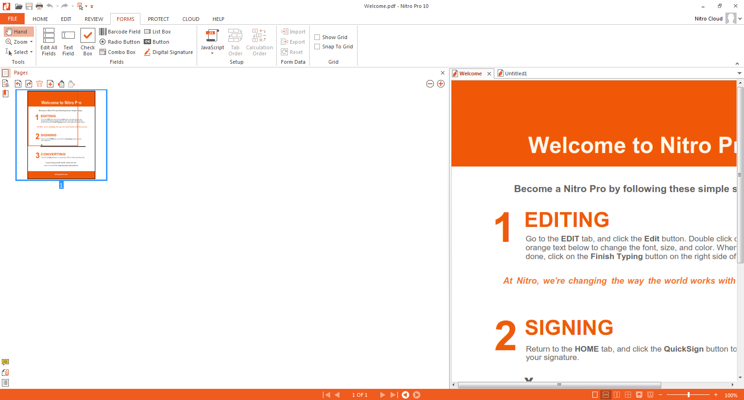Switch to the EDIT ribbon tab
The image size is (744, 400).
(66, 19)
